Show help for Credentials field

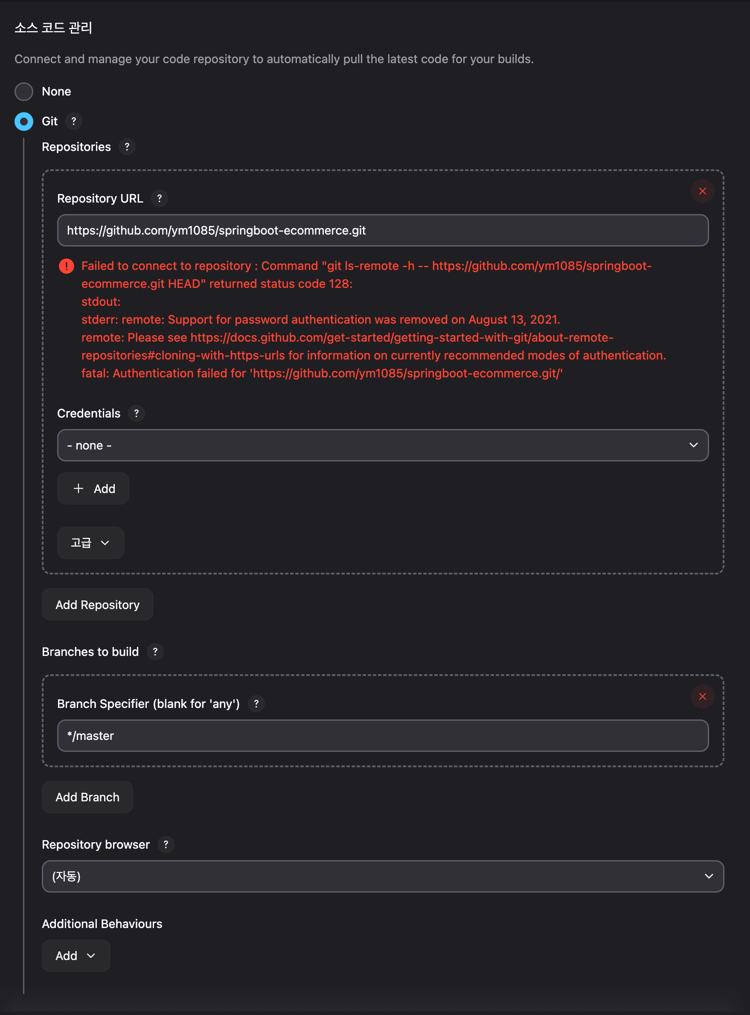tap(136, 413)
